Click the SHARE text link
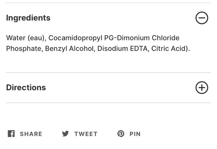217x149 pixels. click(x=31, y=134)
